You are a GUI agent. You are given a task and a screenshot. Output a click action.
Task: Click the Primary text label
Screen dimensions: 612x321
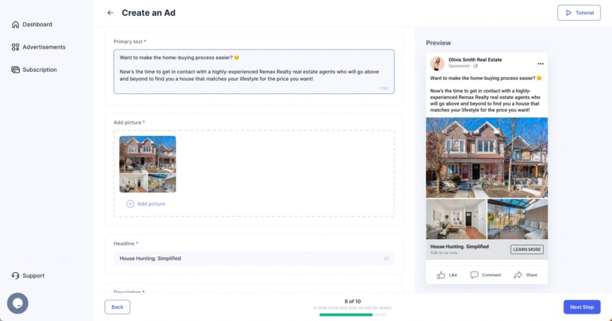point(130,41)
